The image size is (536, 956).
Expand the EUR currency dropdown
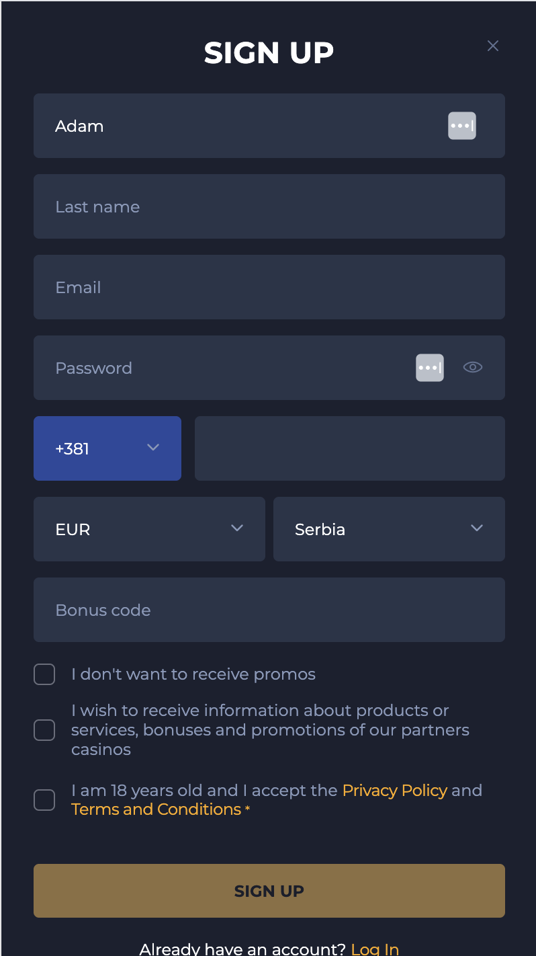click(149, 529)
